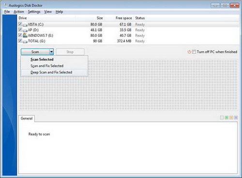Click the Scan button
This screenshot has width=242, height=178.
coord(35,52)
